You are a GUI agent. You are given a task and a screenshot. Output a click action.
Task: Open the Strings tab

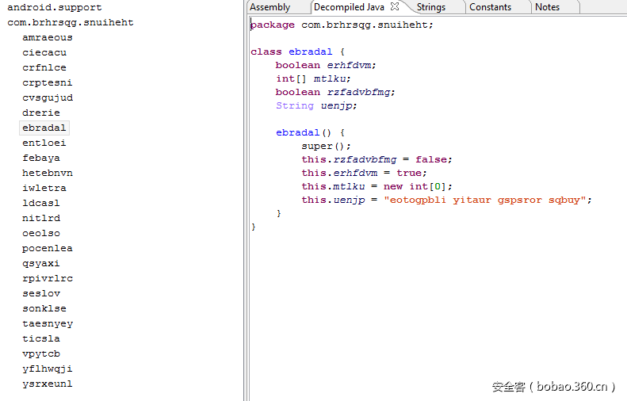pyautogui.click(x=430, y=7)
